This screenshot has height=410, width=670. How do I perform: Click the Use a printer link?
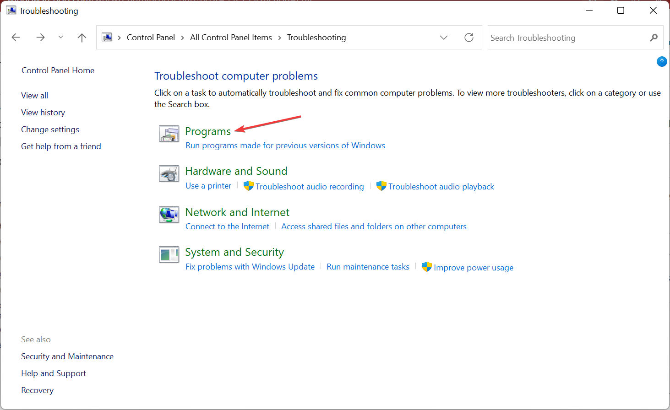tap(208, 186)
